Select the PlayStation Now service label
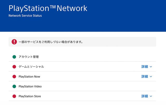Viewport: 166px width, 105px height. pyautogui.click(x=29, y=77)
